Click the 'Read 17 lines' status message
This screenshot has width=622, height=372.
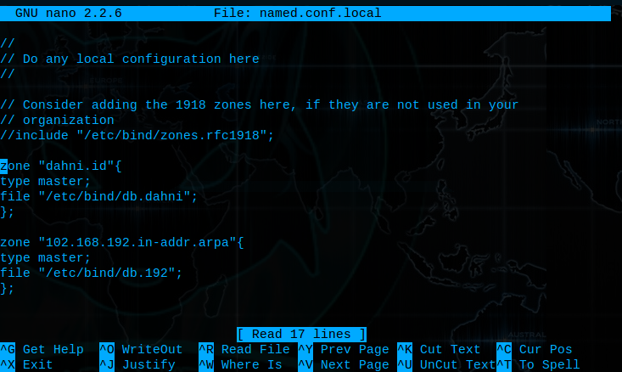[301, 335]
